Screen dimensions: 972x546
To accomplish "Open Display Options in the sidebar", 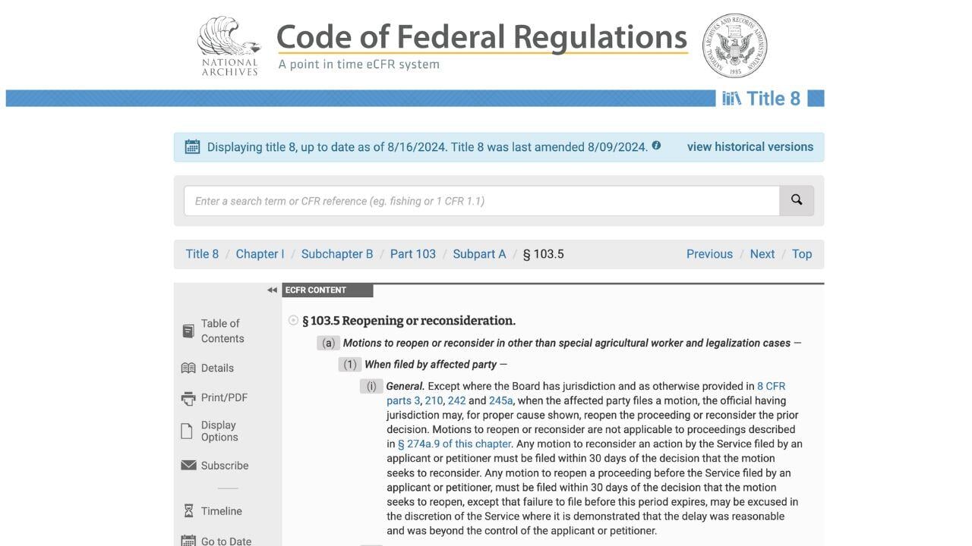I will (218, 431).
